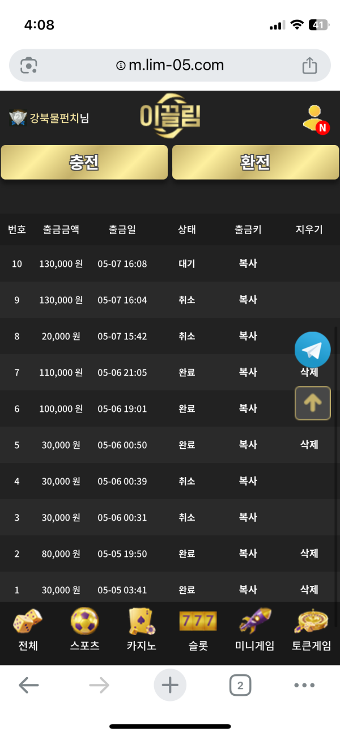The image size is (340, 736).
Task: Tap the m.lim-05.com address bar
Action: [170, 65]
